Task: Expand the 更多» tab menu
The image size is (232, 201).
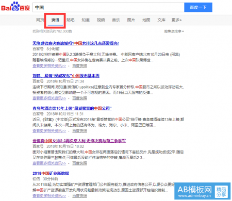Action: (176, 20)
